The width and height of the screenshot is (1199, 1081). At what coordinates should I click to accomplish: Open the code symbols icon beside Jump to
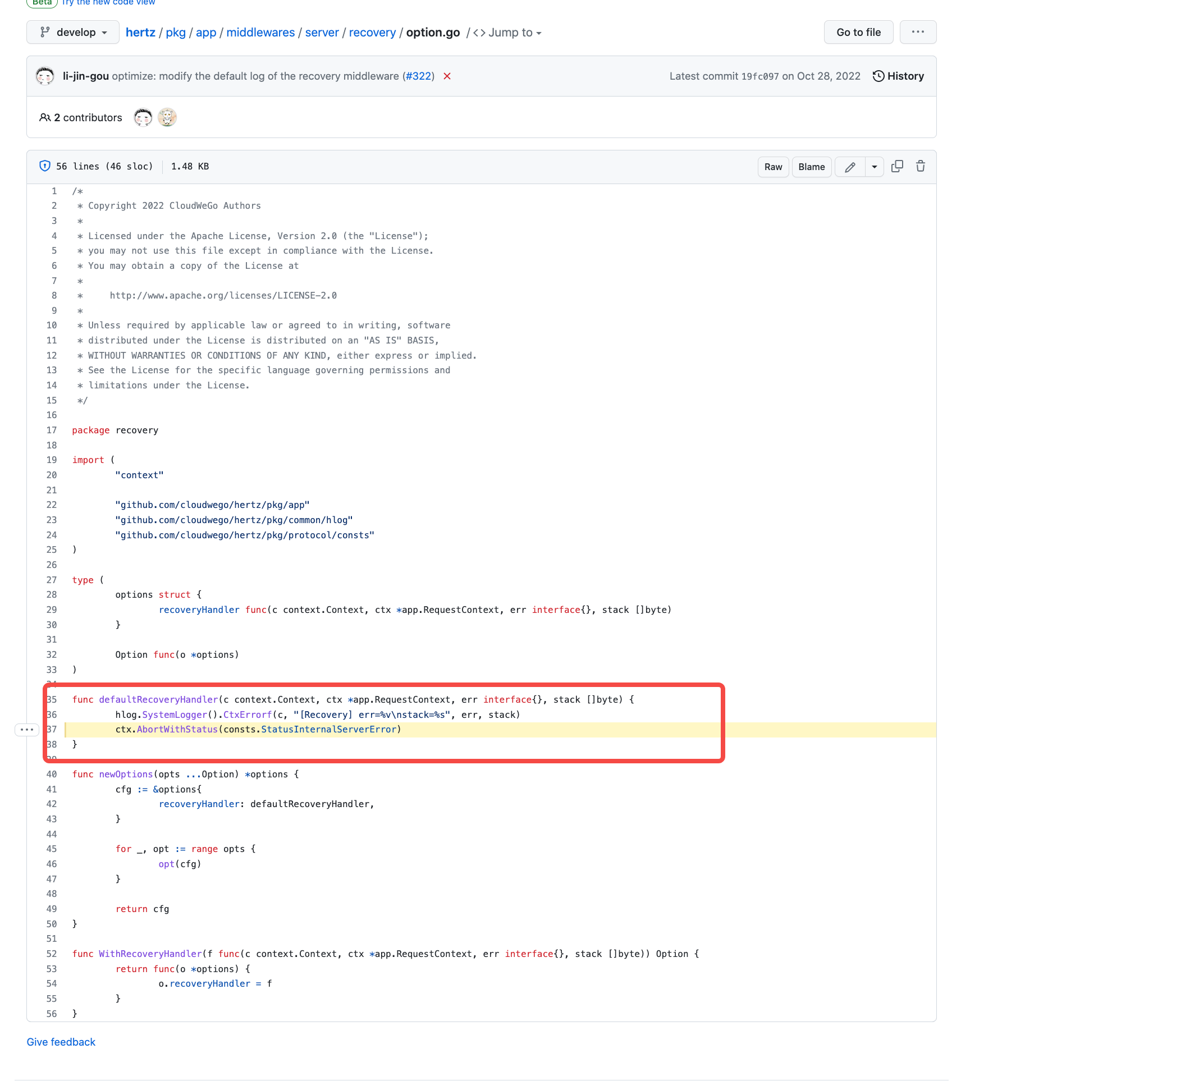click(478, 33)
